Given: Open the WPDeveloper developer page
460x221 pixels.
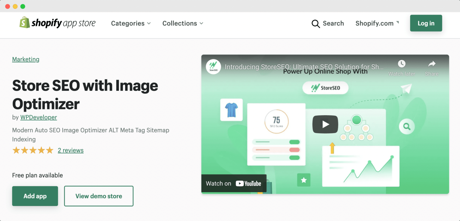Looking at the screenshot, I should click(x=38, y=117).
